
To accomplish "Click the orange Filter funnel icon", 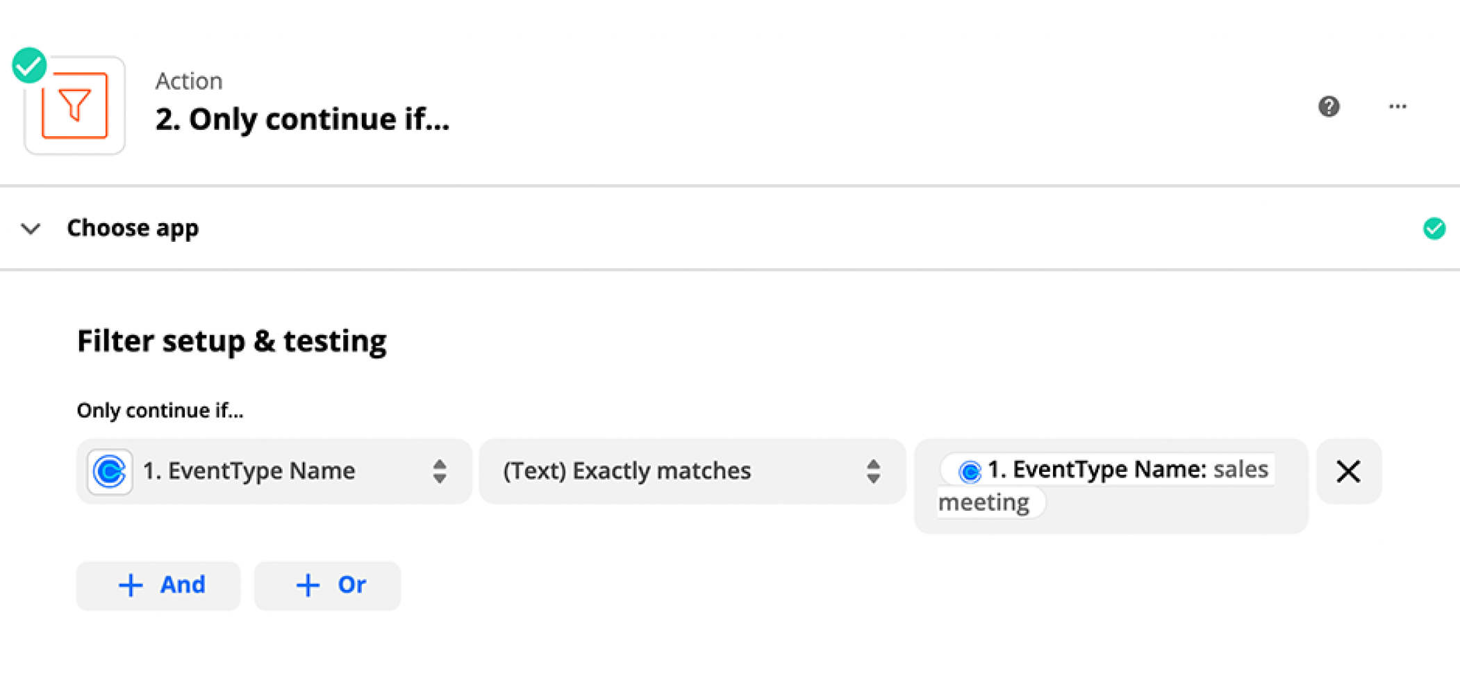I will coord(74,106).
